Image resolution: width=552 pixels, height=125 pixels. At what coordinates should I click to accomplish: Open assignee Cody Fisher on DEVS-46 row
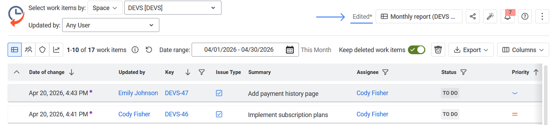click(373, 114)
